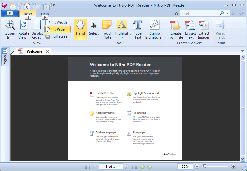This screenshot has height=171, width=247.
Task: Close the Welcome document tab
Action: tap(47, 51)
